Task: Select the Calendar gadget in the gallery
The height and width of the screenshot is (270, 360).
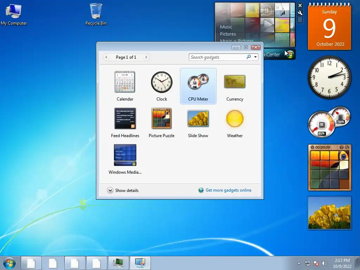Action: click(x=125, y=86)
